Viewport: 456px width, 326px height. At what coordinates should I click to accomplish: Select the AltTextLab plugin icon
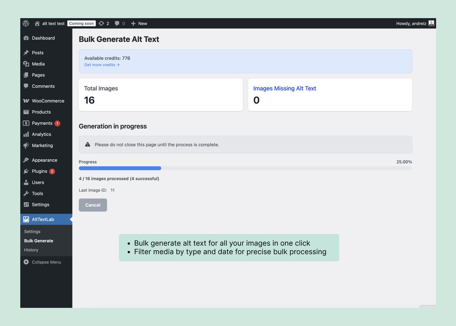(26, 219)
